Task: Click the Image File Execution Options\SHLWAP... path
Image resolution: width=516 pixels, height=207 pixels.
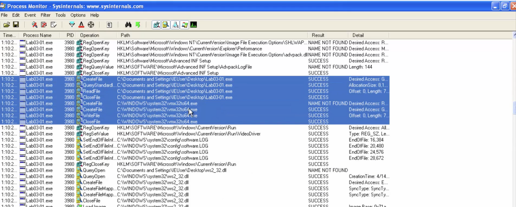Action: pyautogui.click(x=212, y=42)
